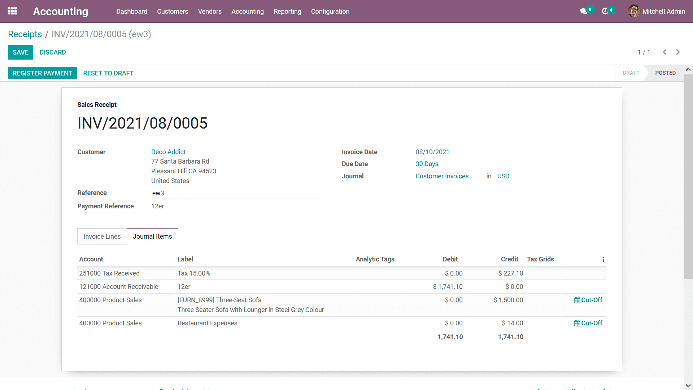Click the 1 / 1 pager counter
This screenshot has height=390, width=693.
pos(644,52)
